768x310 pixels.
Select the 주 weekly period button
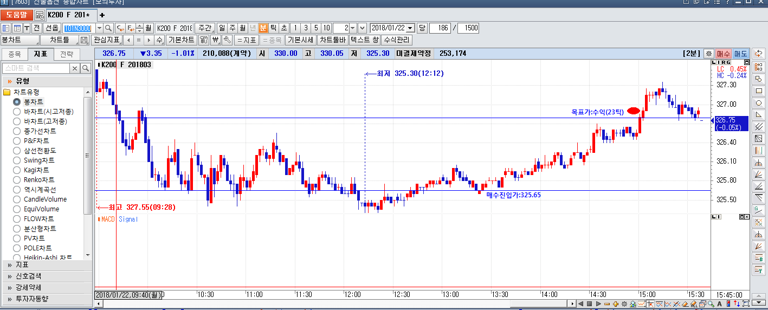232,28
